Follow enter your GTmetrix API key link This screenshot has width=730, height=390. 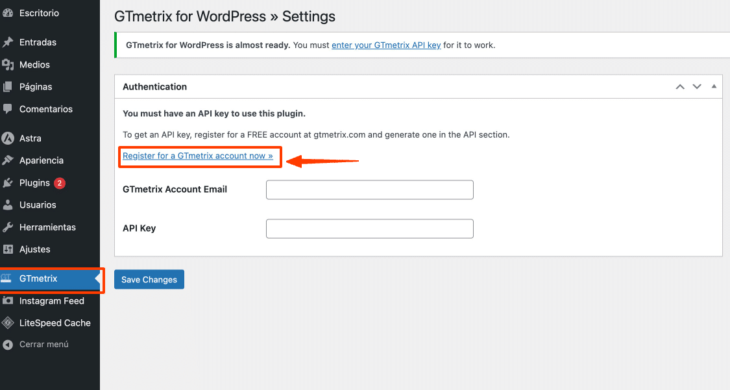click(x=386, y=45)
